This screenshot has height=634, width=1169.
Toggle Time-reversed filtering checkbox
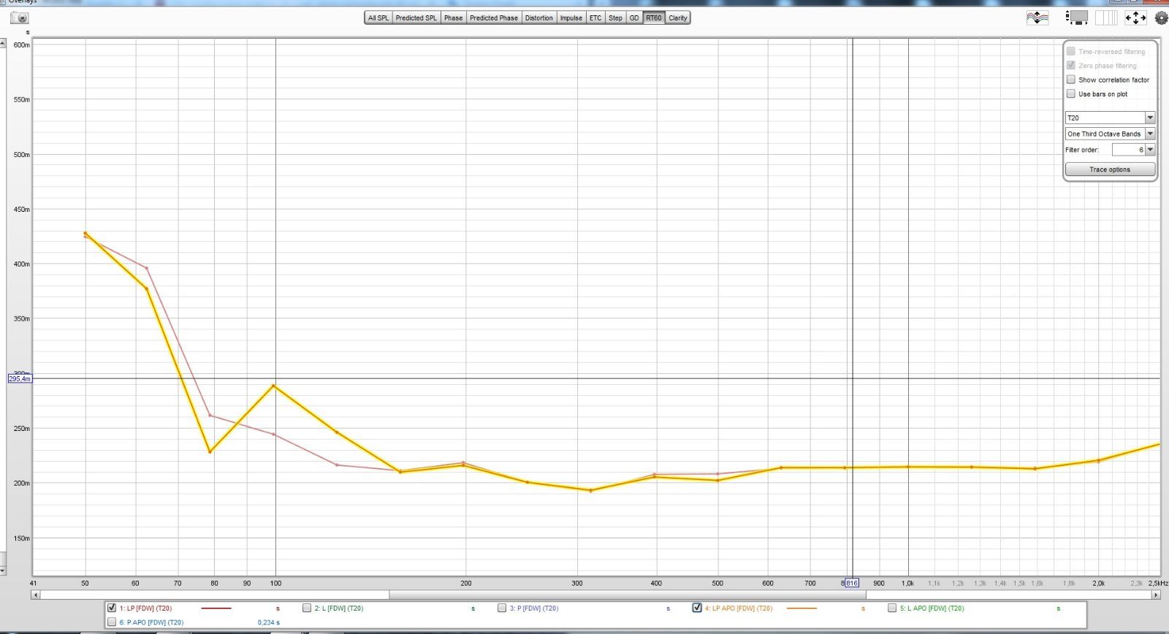pos(1071,51)
